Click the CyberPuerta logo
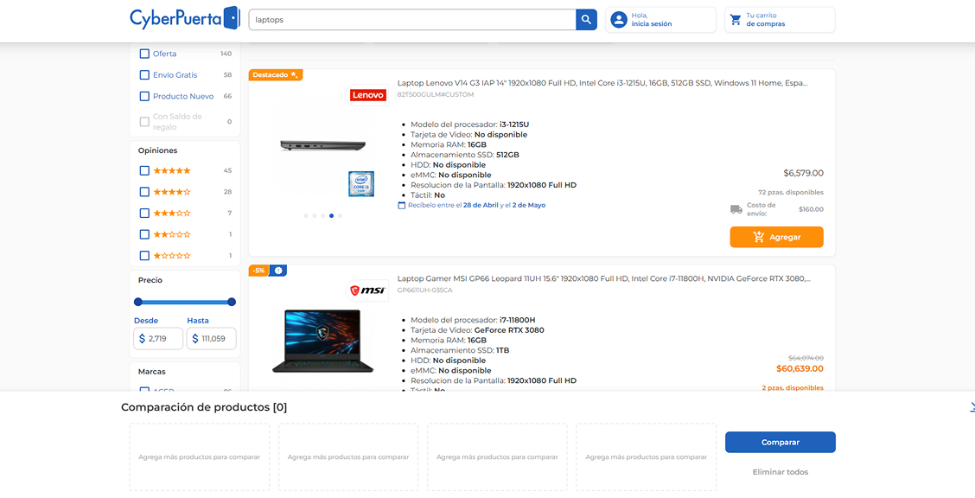Screen dimensions: 975x498 184,16
